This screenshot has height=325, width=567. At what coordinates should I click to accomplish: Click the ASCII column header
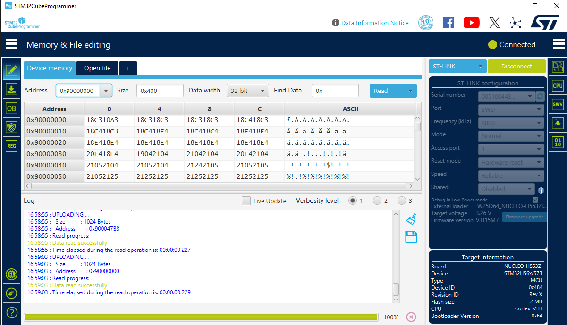350,109
